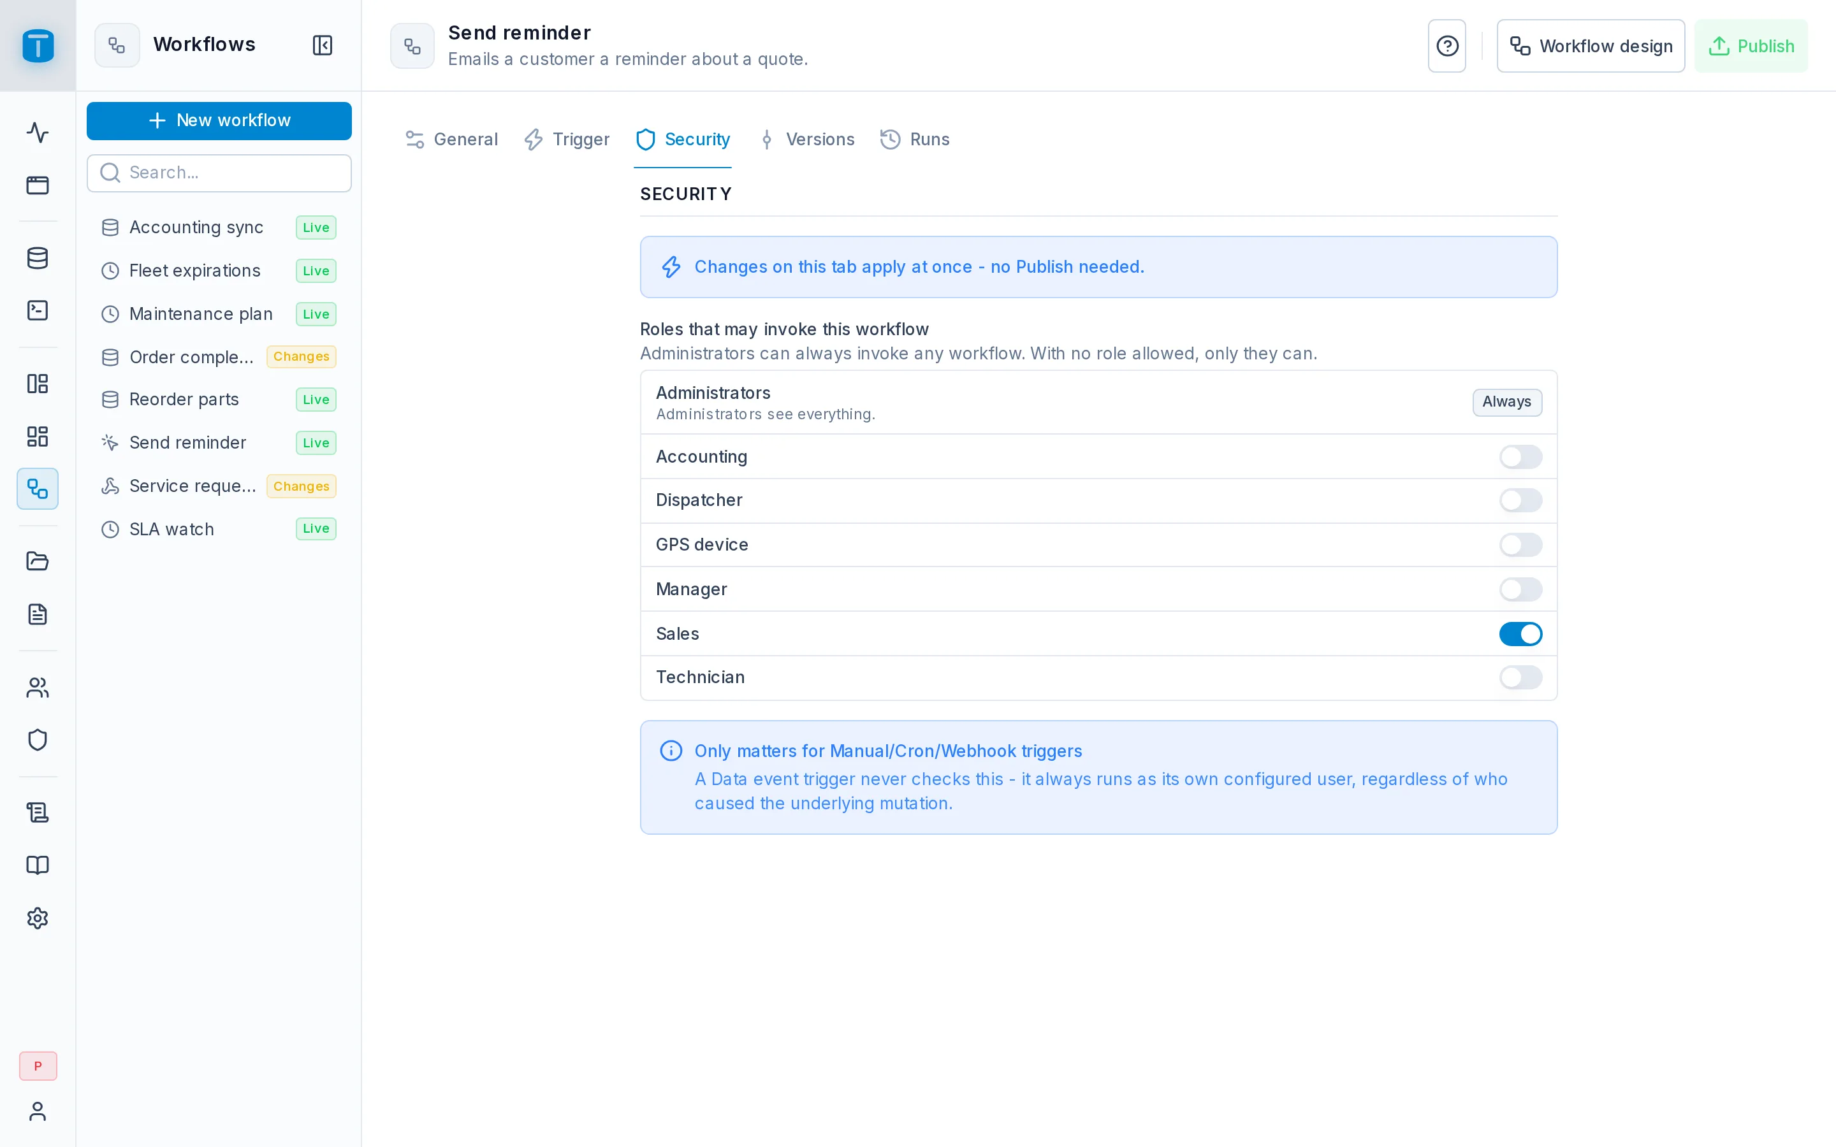Screen dimensions: 1836x1147
Task: Open the SLA watch workflow
Action: point(219,529)
